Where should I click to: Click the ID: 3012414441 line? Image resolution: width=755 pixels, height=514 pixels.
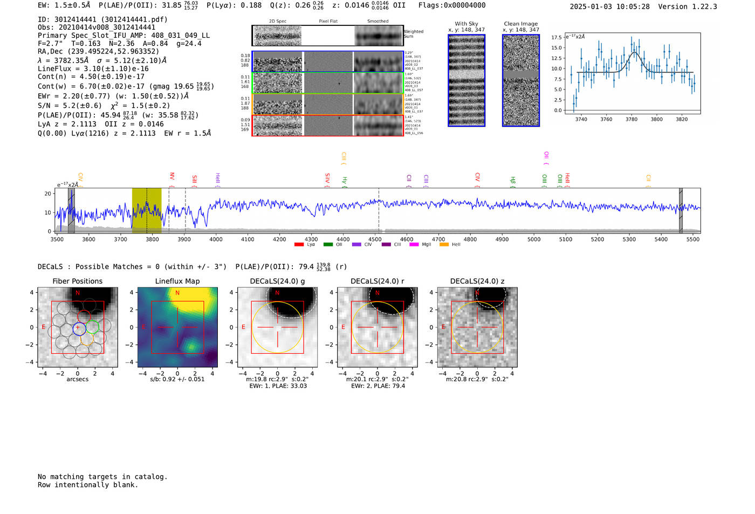pyautogui.click(x=102, y=19)
